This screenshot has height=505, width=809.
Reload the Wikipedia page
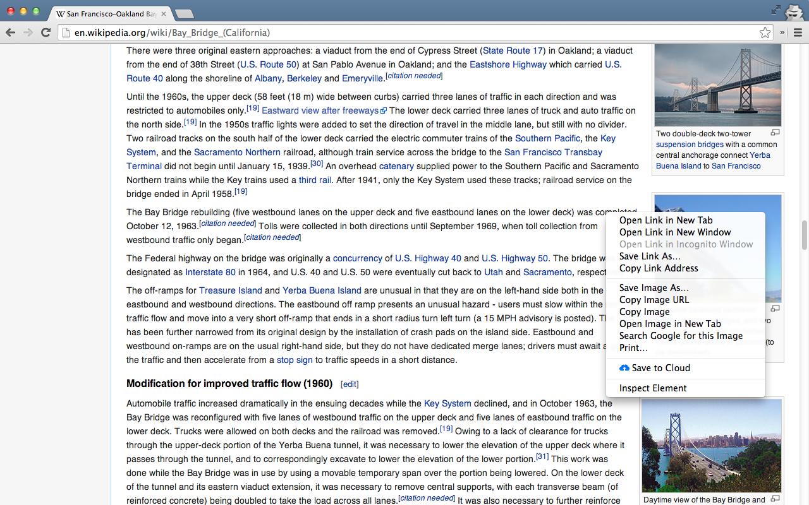pyautogui.click(x=46, y=33)
